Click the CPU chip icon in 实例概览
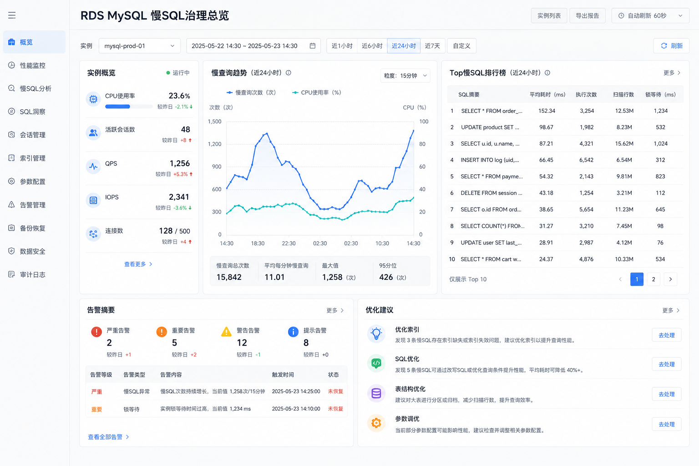 (x=93, y=99)
